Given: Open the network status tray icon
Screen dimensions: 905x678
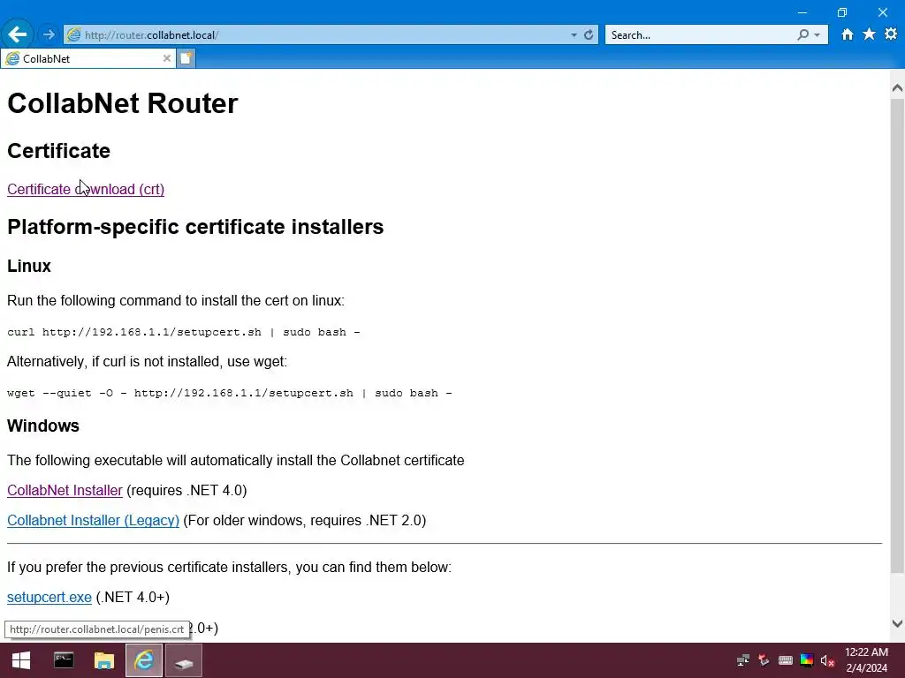Looking at the screenshot, I should tap(743, 660).
